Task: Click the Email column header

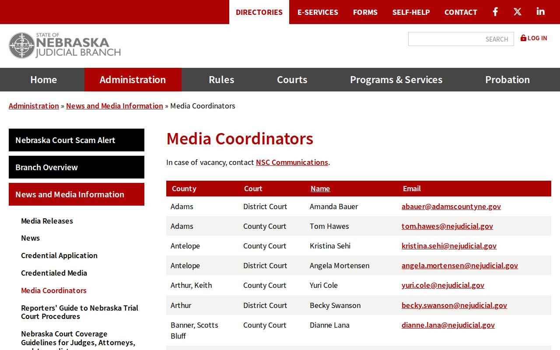Action: [412, 189]
